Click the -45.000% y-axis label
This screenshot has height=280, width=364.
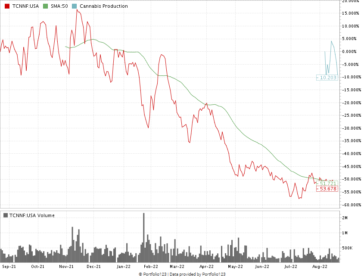point(352,166)
